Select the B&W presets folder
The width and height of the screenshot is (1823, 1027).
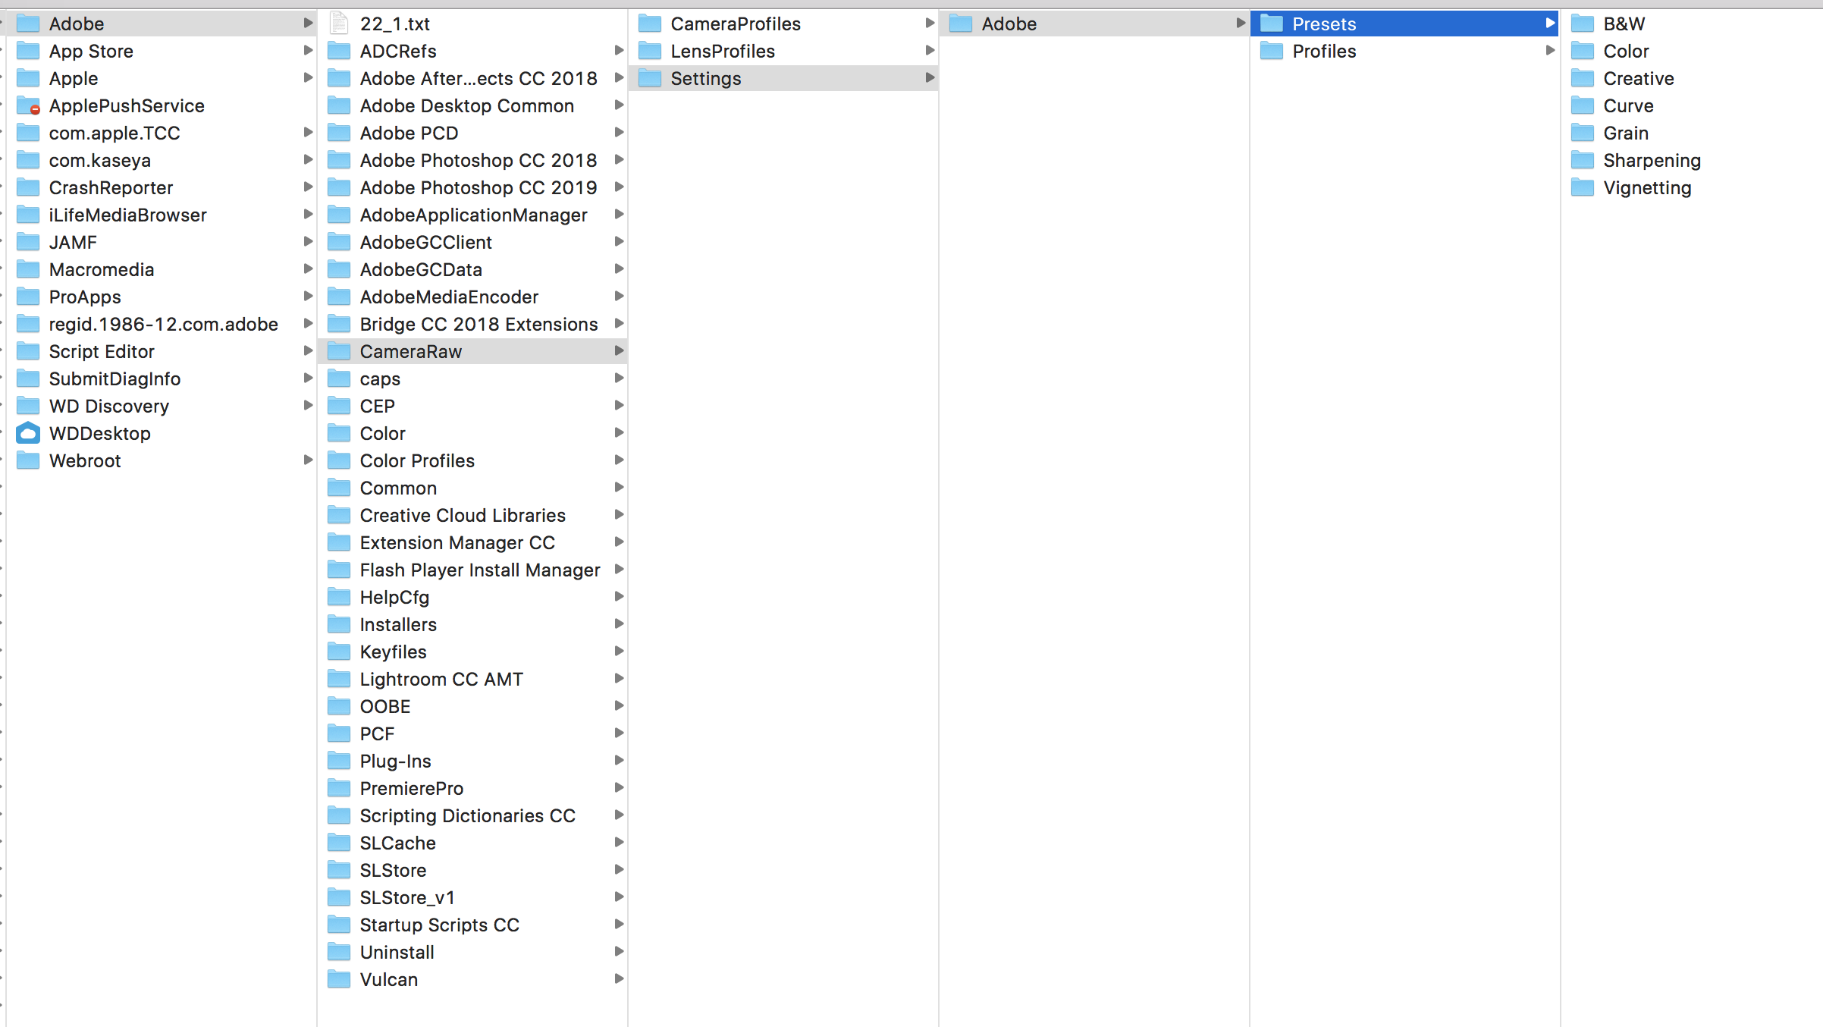(x=1623, y=23)
